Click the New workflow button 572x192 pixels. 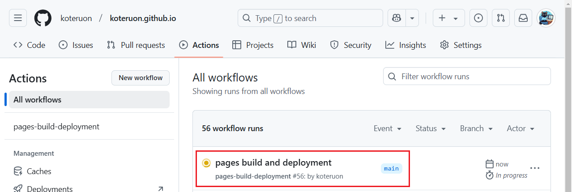pos(141,78)
